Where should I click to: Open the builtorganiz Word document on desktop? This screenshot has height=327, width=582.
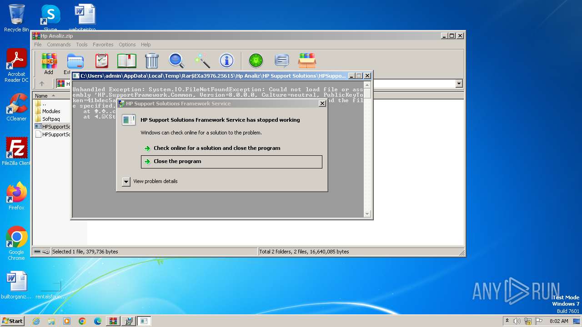tap(16, 285)
